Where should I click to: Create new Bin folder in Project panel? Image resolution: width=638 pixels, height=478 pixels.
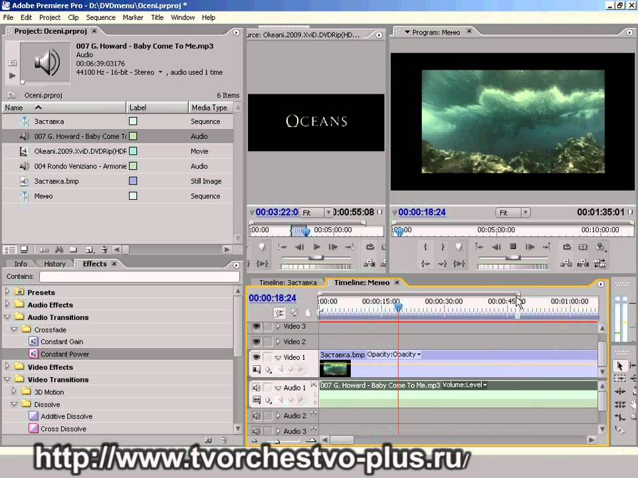(x=73, y=250)
